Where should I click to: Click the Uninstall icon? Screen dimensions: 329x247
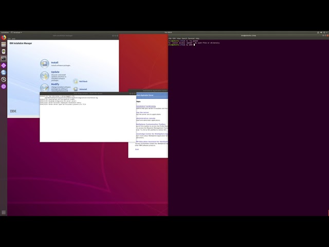(76, 89)
